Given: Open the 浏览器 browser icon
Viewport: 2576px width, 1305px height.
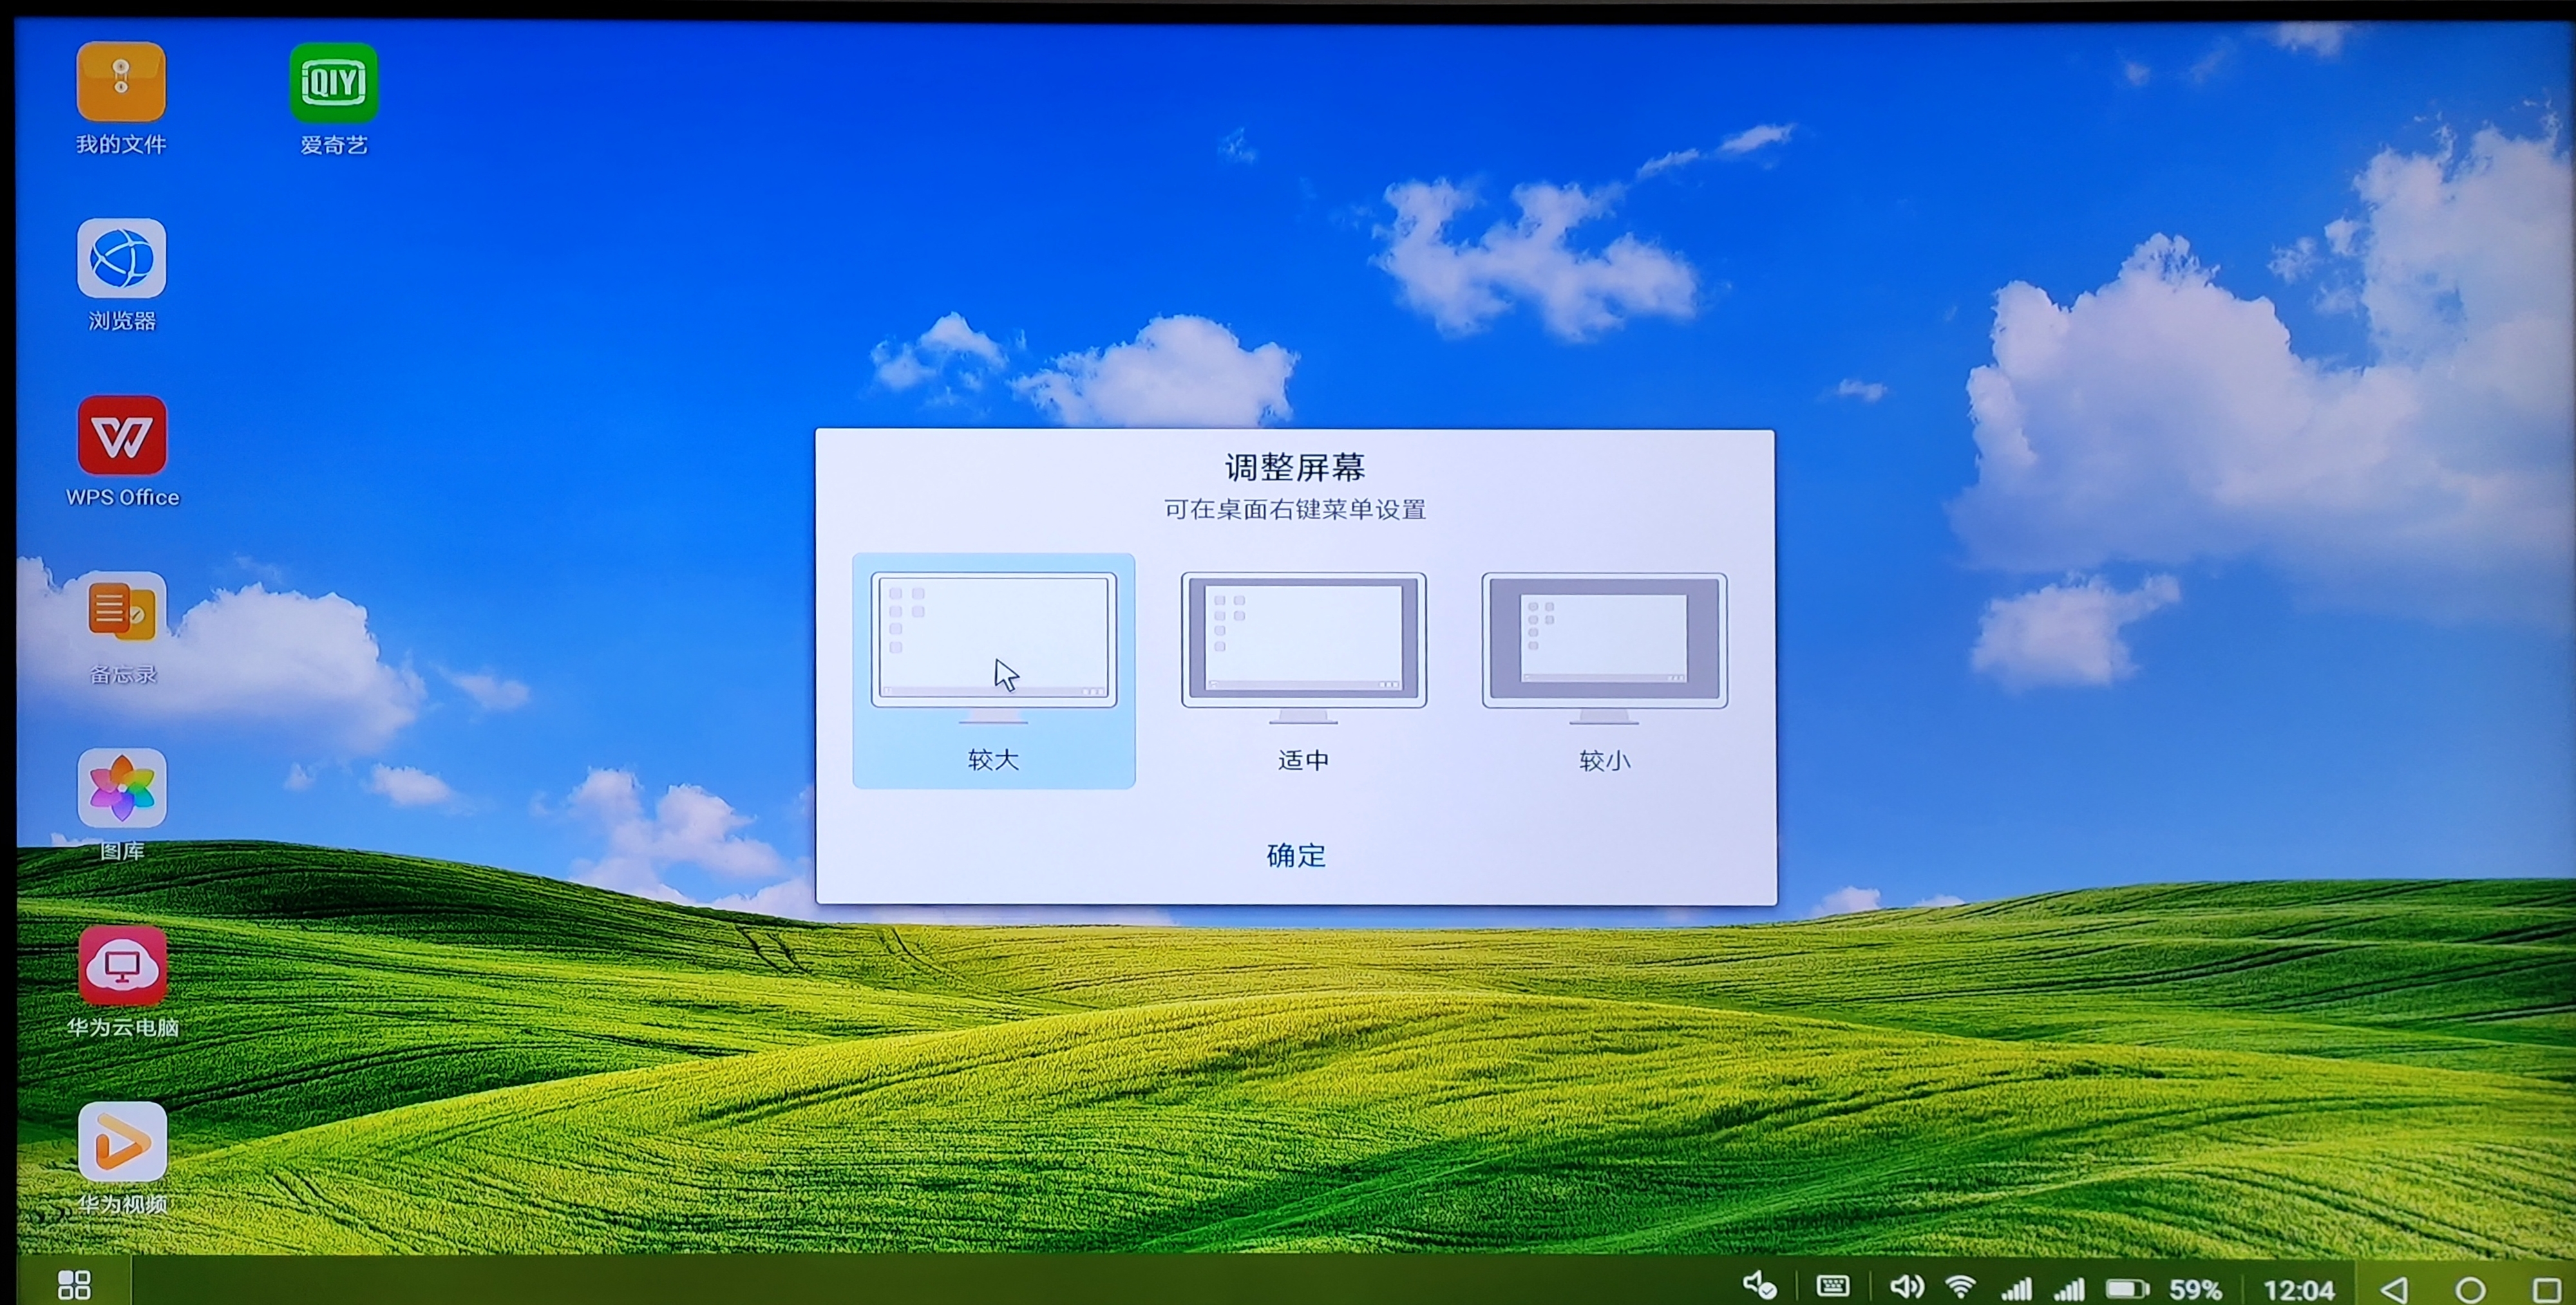Looking at the screenshot, I should point(121,259).
